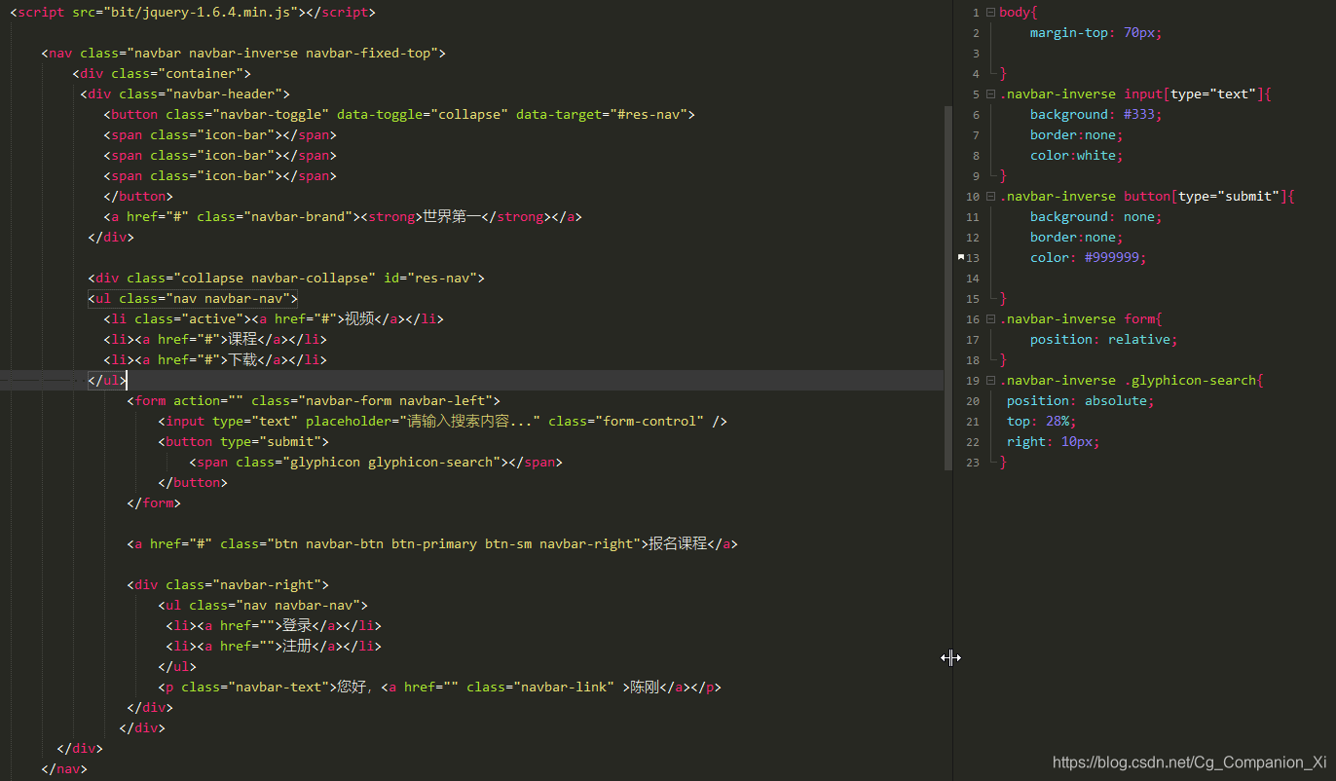Click the .navbar-inverse .glyphicon-search selector
The height and width of the screenshot is (781, 1336).
[x=1128, y=380]
